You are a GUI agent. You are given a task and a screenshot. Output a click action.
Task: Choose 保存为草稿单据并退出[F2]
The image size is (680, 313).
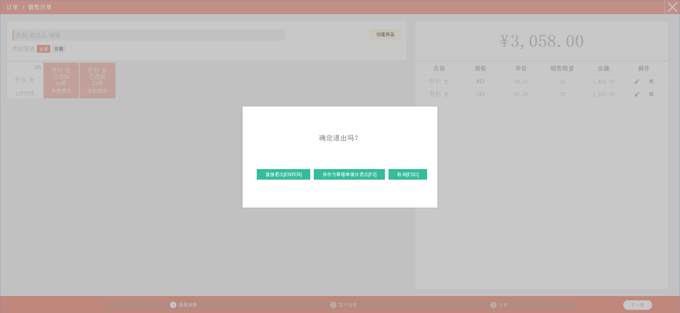click(x=349, y=174)
